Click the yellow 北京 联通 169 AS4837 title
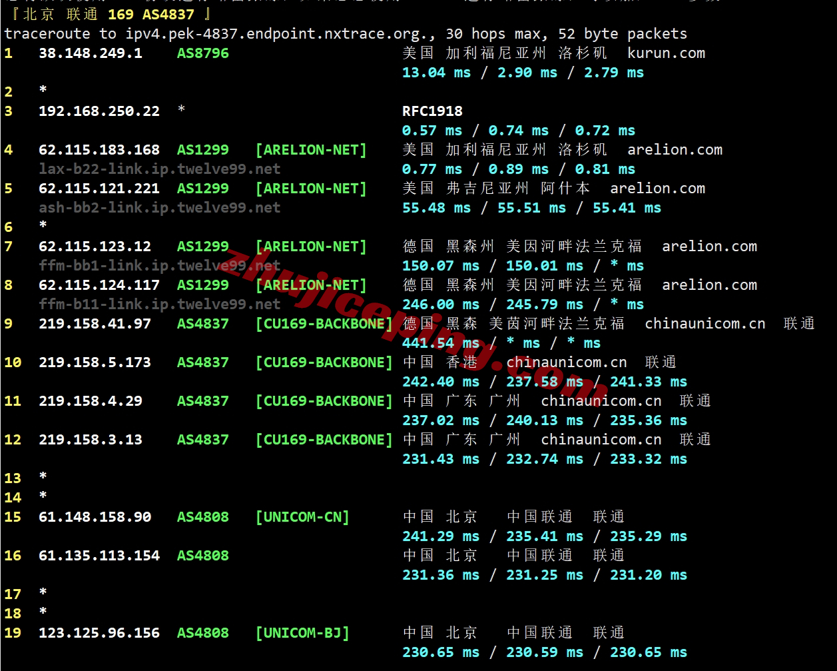 (111, 15)
